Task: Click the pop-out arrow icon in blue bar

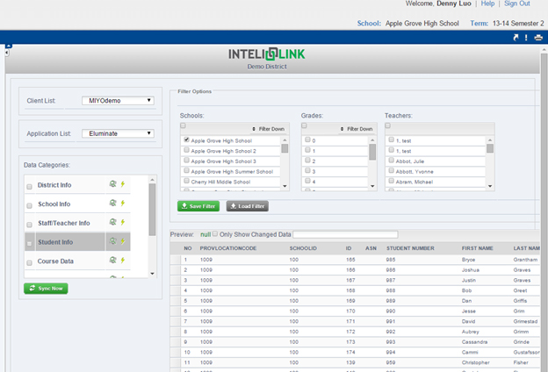Action: pyautogui.click(x=516, y=38)
